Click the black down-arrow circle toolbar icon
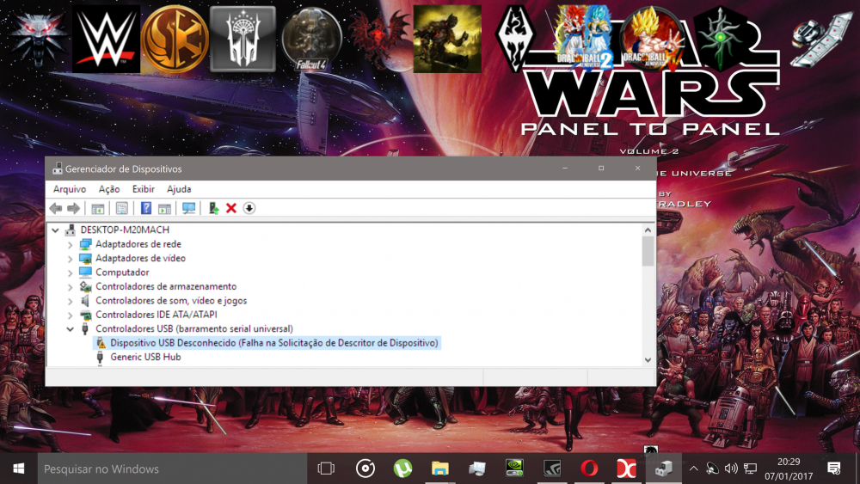The image size is (860, 484). [249, 208]
